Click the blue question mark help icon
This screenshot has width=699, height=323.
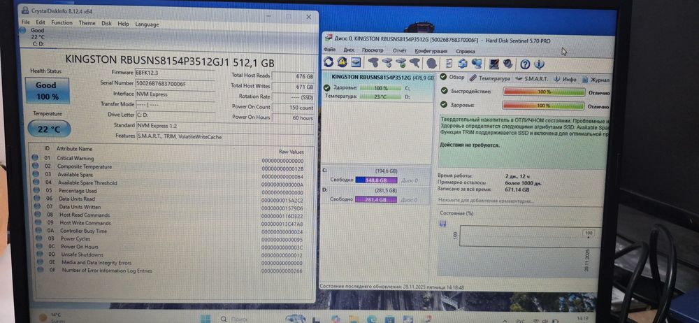525,64
